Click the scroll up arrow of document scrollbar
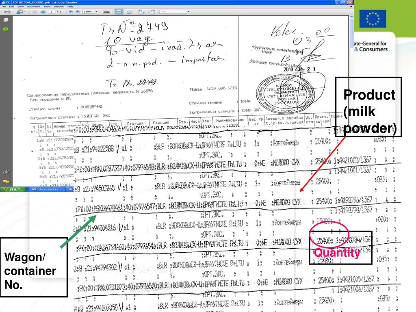 coord(351,17)
